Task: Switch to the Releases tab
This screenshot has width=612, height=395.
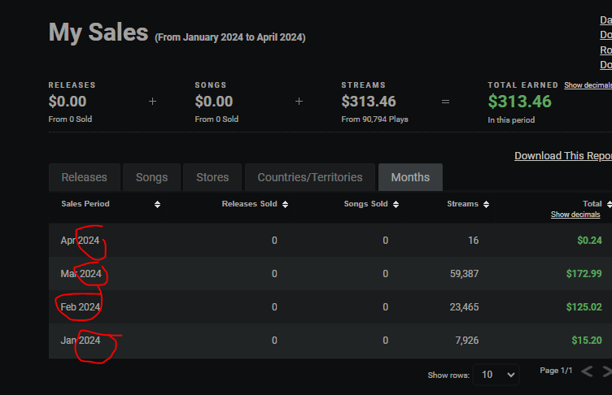Action: pyautogui.click(x=84, y=177)
